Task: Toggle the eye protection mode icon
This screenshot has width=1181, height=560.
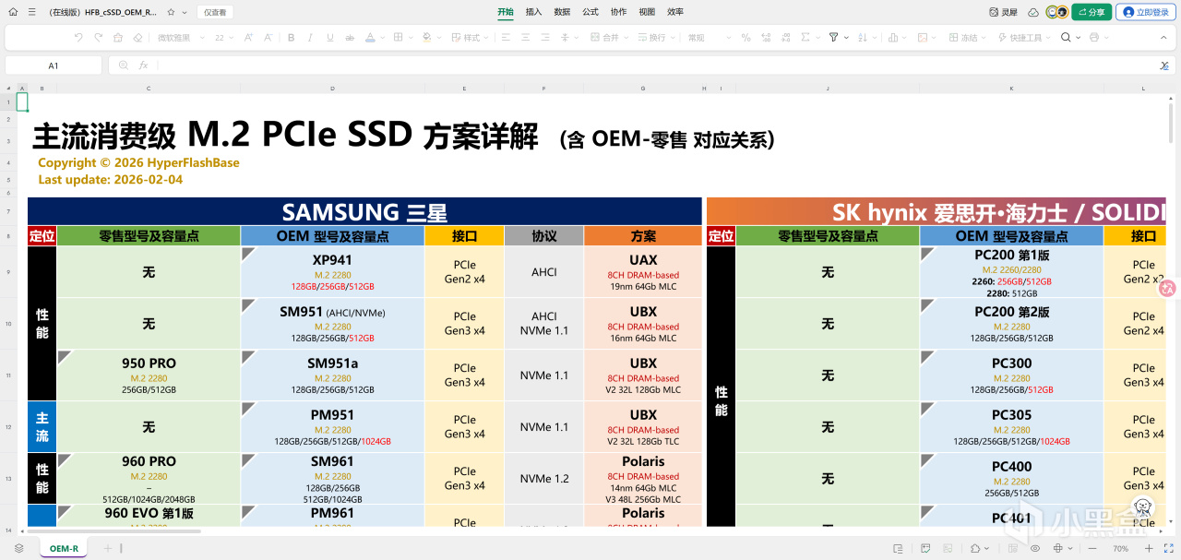Action: [1033, 548]
